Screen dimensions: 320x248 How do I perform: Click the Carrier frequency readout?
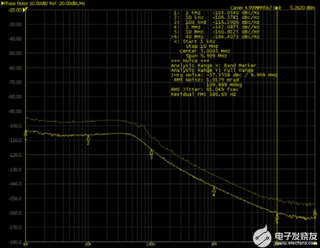point(255,8)
